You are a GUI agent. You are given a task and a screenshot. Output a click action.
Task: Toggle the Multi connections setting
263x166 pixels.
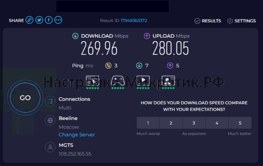[65, 108]
